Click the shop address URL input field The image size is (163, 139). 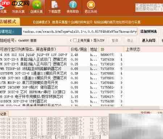click(x=79, y=32)
